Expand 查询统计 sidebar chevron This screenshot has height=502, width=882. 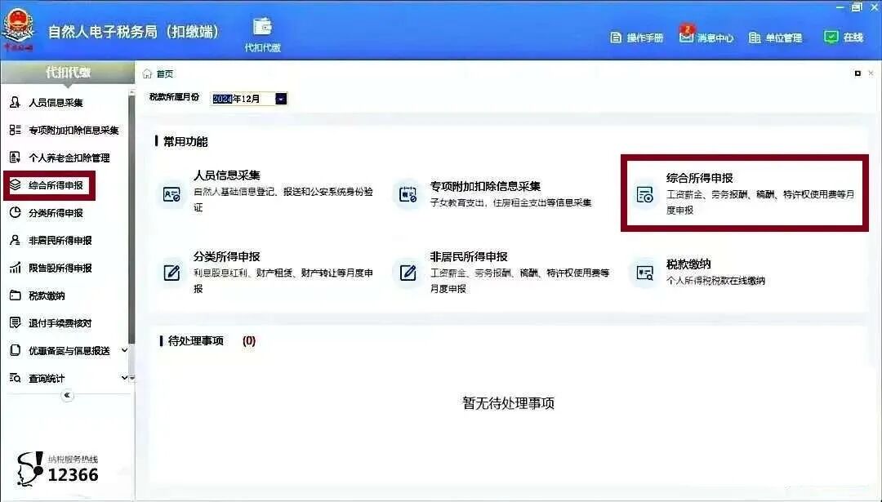[x=123, y=378]
